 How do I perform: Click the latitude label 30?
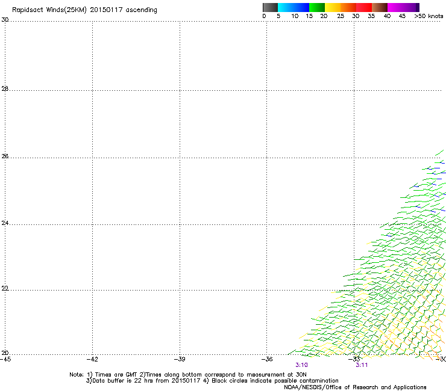coord(5,20)
